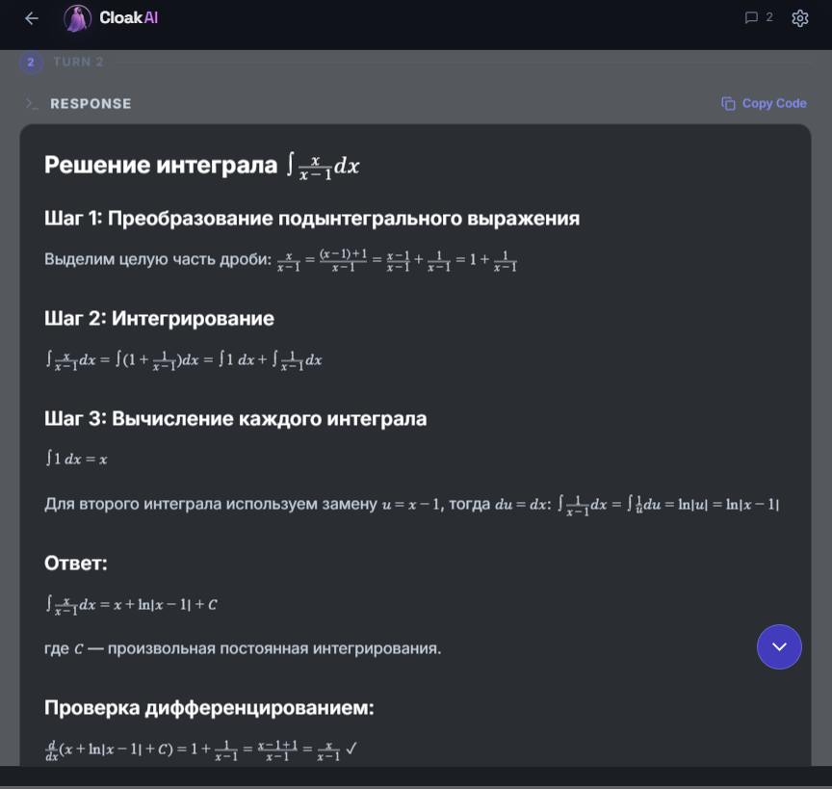The height and width of the screenshot is (789, 832).
Task: Click the "Проверка дифференцированием:" heading
Action: point(208,708)
